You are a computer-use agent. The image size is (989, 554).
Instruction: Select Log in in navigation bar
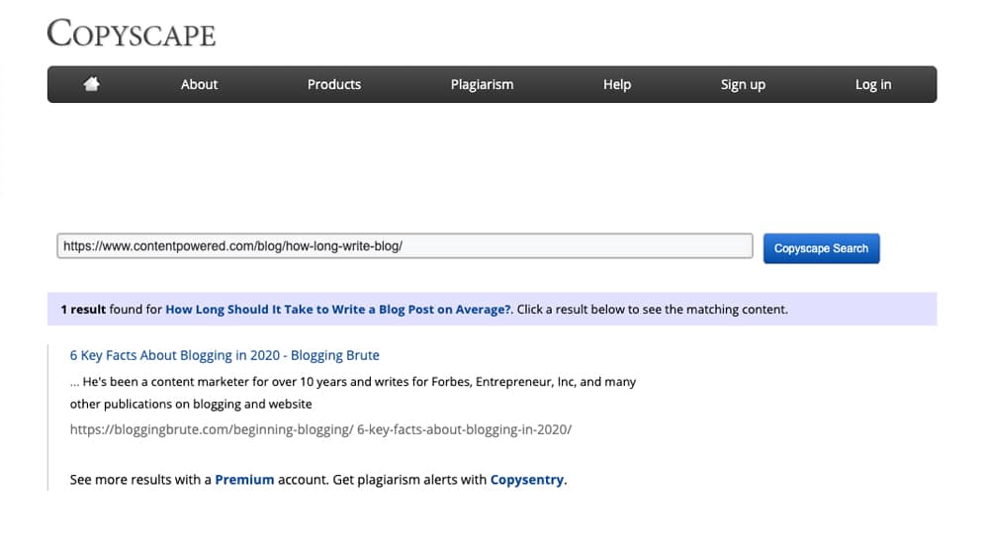873,84
